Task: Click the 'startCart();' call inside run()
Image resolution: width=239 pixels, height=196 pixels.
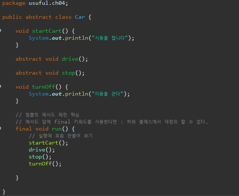Action: 48,143
